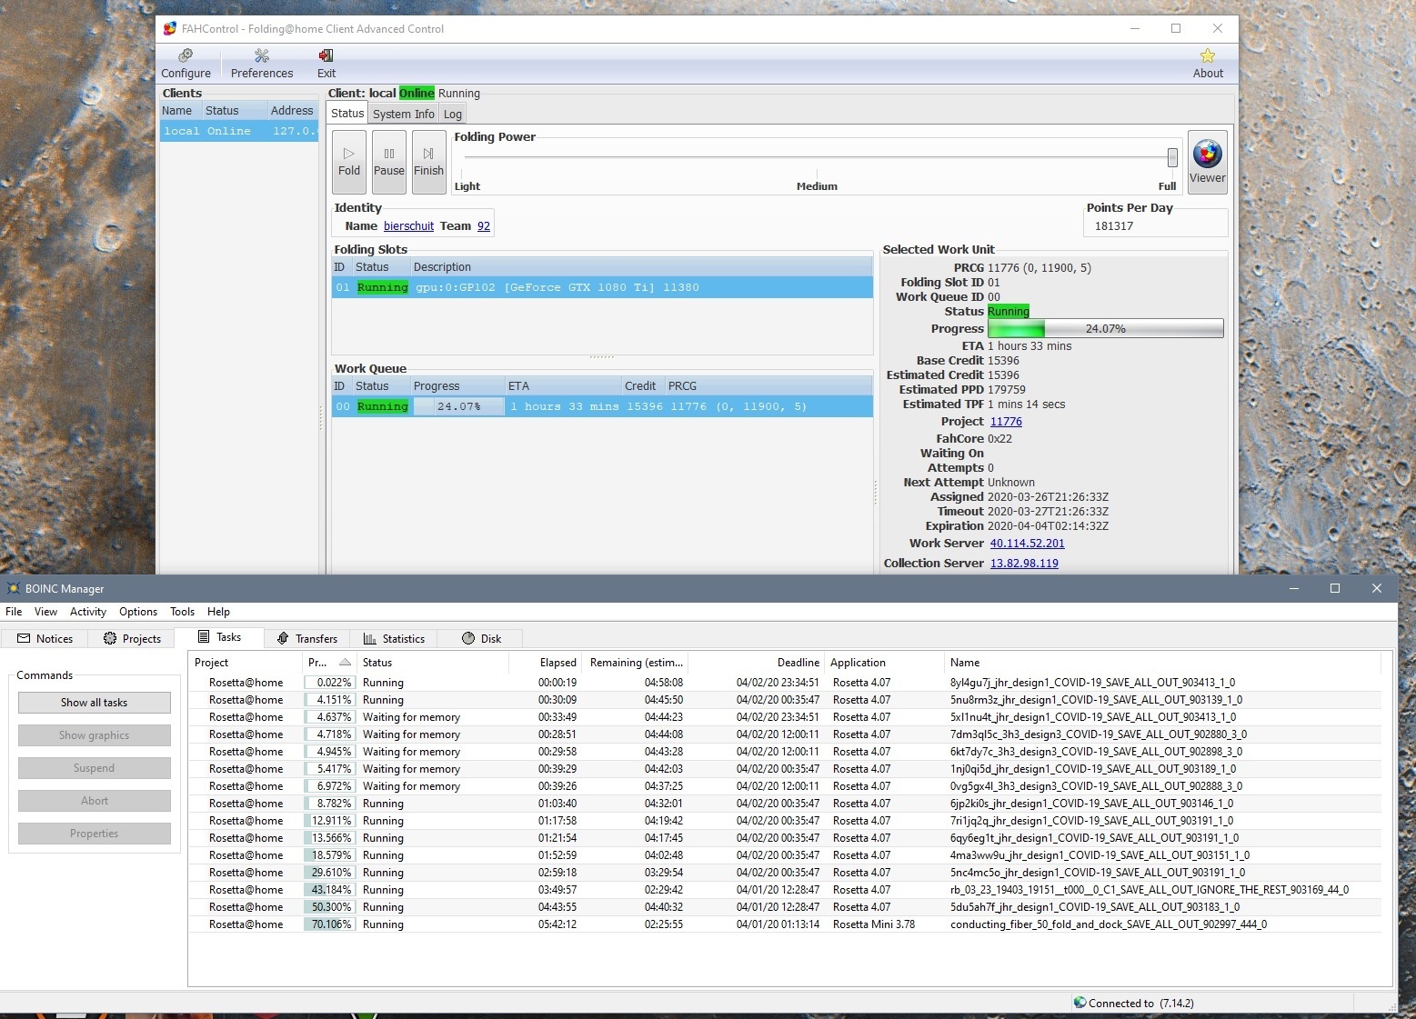Click the Show graphics button

point(95,735)
